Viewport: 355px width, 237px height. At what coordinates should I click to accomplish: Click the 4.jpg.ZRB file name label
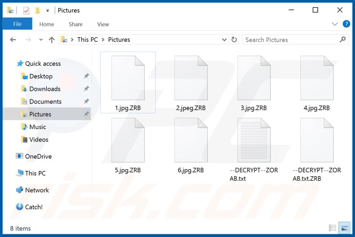pos(317,108)
